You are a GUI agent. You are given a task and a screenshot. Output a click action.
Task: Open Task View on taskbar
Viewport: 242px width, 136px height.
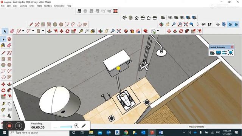point(82,133)
